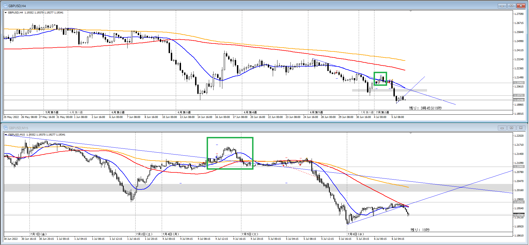Click the GBPUSD,H4 window title text
This screenshot has height=245, width=529.
coord(17,6)
